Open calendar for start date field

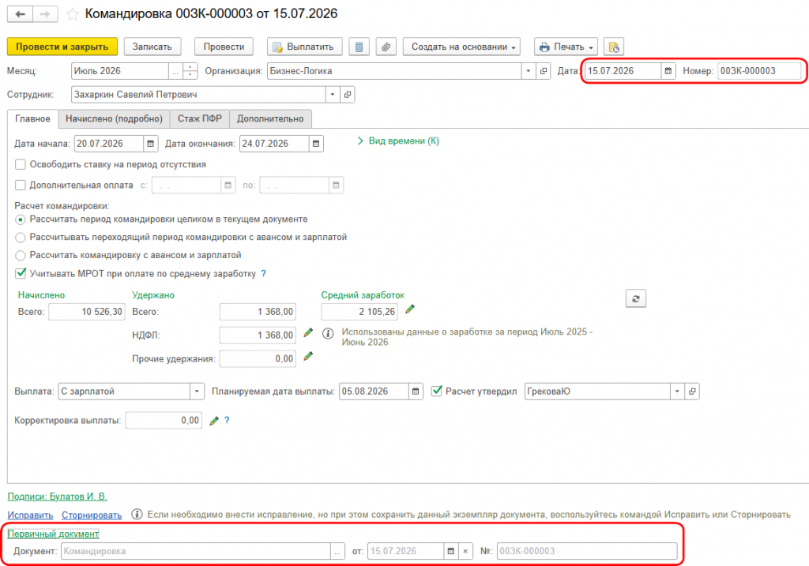pos(150,144)
